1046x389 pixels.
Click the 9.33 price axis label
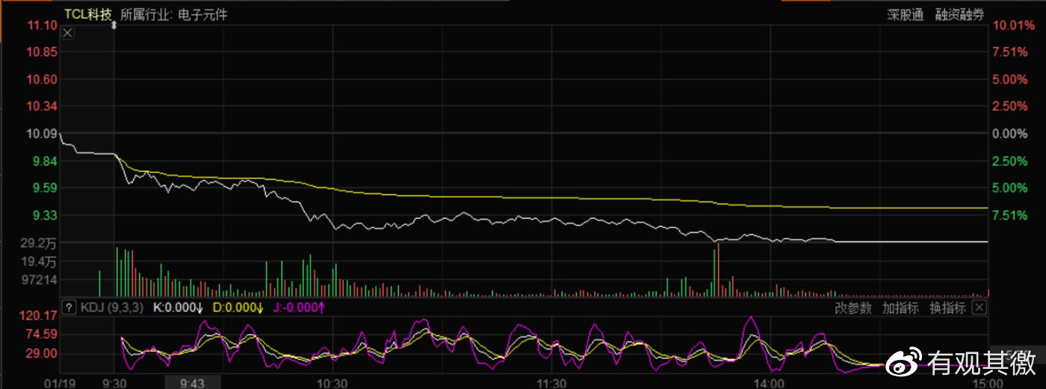45,215
